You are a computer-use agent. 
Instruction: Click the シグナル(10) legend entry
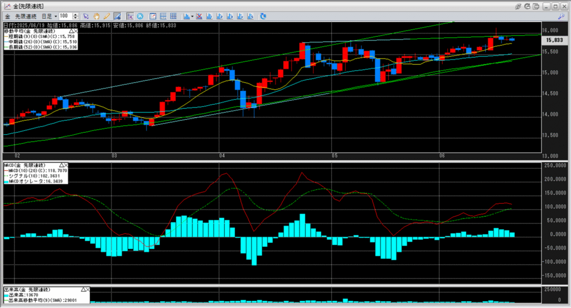[x=33, y=176]
